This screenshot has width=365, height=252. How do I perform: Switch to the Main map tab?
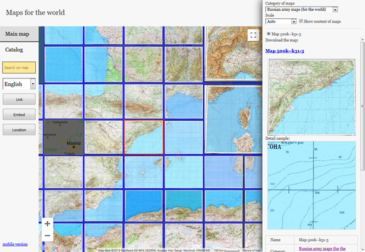(19, 34)
